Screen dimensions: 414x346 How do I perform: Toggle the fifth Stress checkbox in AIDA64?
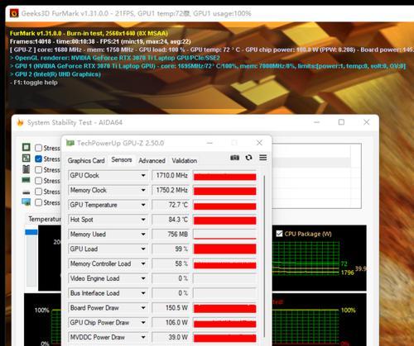click(39, 192)
